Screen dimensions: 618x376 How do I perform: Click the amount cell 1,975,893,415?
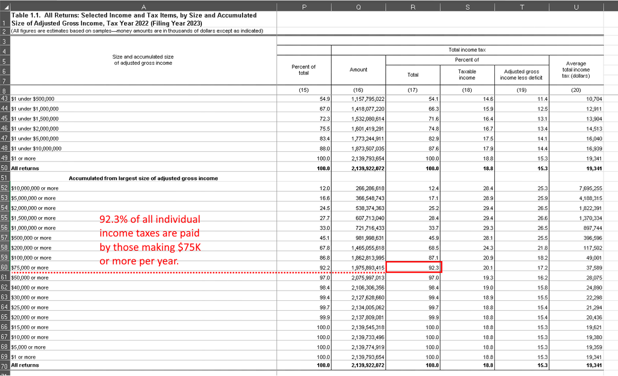[x=358, y=267]
